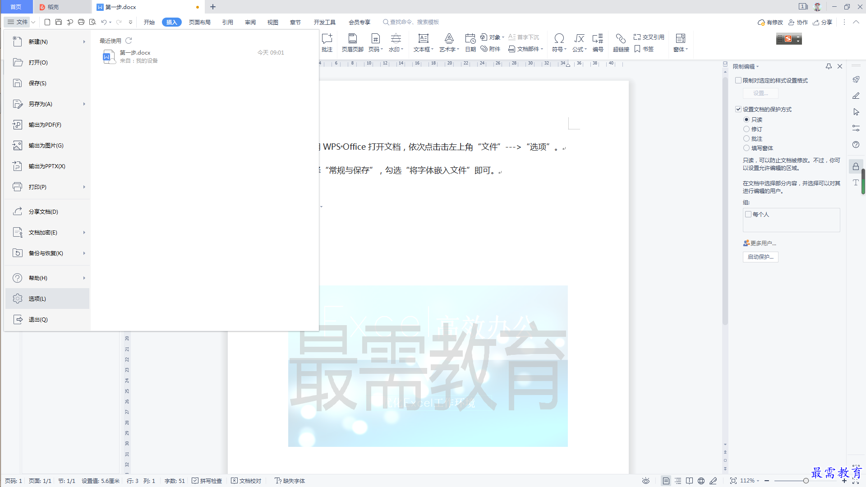Pin the 限制编辑 panel
Viewport: 866px width, 487px height.
click(x=829, y=66)
